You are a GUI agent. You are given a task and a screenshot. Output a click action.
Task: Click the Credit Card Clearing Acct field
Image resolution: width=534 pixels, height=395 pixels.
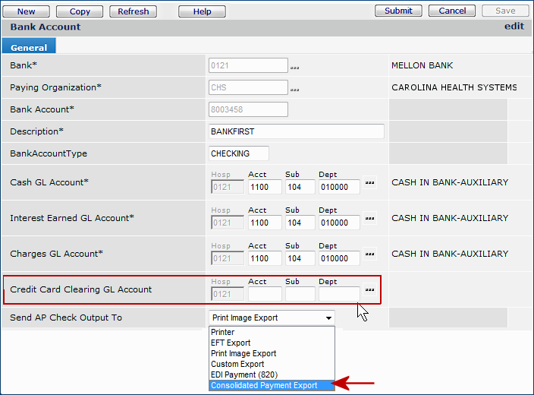[x=265, y=294]
